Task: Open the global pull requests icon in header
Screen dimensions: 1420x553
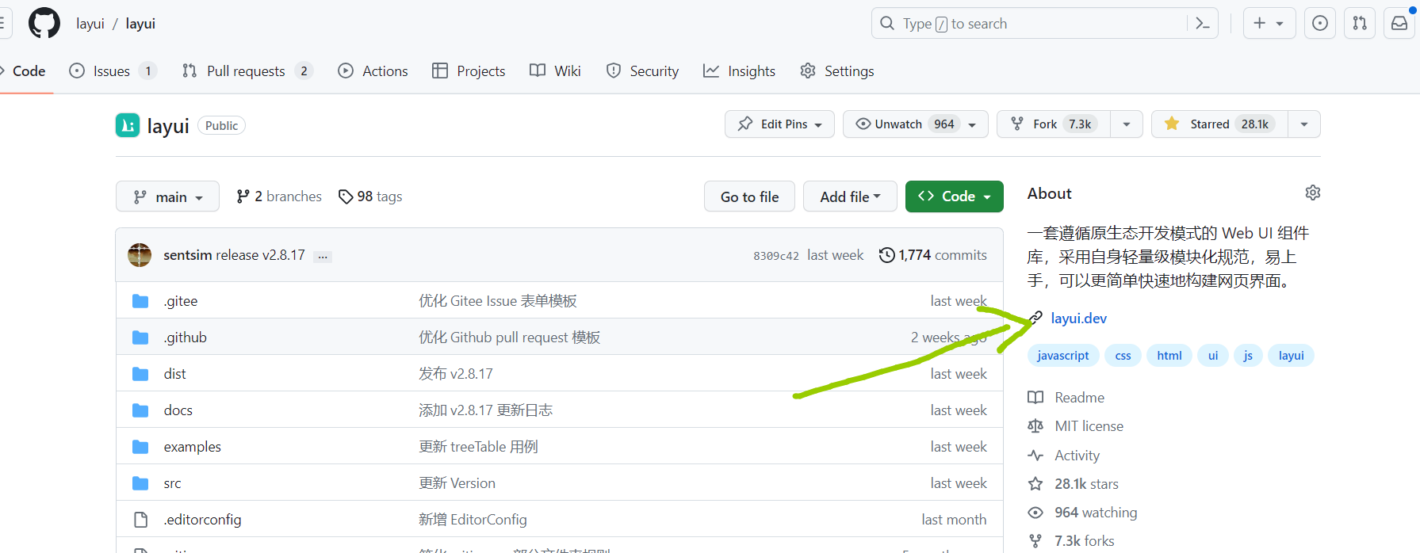Action: coord(1360,24)
